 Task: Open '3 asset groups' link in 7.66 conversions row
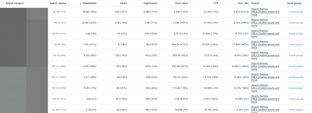click(296, 34)
